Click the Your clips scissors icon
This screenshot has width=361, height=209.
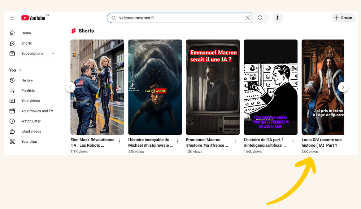click(12, 142)
